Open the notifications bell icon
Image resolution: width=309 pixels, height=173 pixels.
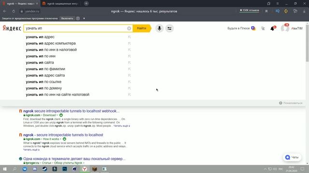(x=272, y=28)
